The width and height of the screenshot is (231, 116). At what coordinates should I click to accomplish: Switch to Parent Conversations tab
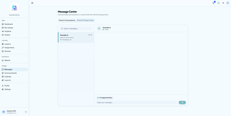point(67,20)
